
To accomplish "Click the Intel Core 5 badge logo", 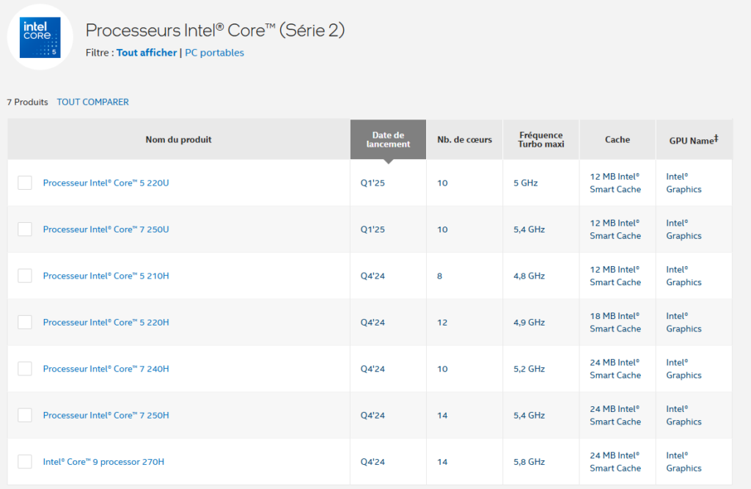I will pos(40,37).
